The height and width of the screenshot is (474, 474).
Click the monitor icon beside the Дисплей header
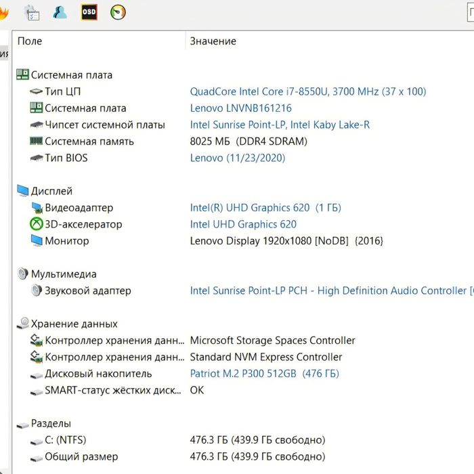point(22,191)
